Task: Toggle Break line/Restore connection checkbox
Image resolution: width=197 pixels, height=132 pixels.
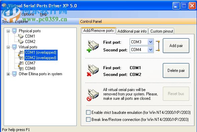Action: tap(88, 120)
